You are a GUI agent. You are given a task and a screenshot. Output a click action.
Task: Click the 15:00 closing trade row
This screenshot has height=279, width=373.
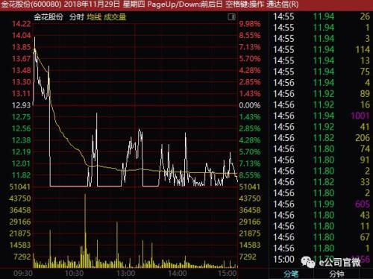point(322,259)
